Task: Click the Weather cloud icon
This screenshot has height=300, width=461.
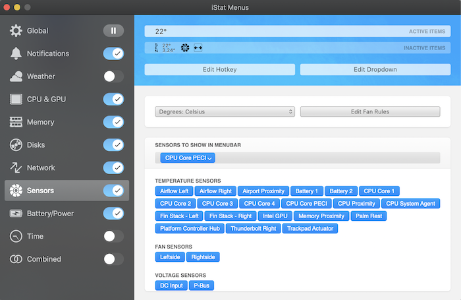Action: point(16,76)
